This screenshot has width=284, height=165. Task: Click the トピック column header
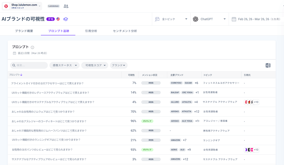pyautogui.click(x=208, y=75)
